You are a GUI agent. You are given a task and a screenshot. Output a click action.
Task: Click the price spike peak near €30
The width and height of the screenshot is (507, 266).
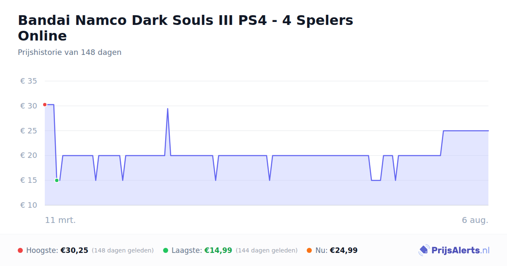click(x=168, y=109)
